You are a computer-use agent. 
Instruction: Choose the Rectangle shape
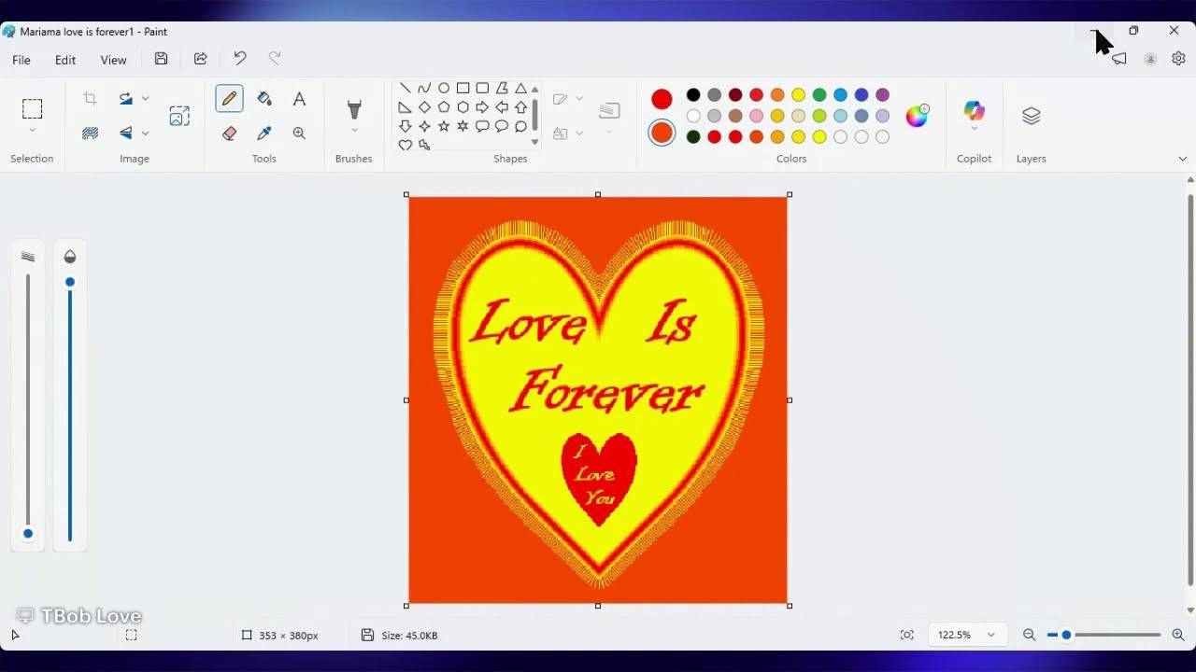463,89
